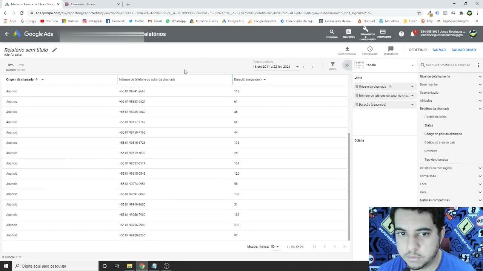This screenshot has width=483, height=271.
Task: Click the redo arrow
Action: click(21, 66)
